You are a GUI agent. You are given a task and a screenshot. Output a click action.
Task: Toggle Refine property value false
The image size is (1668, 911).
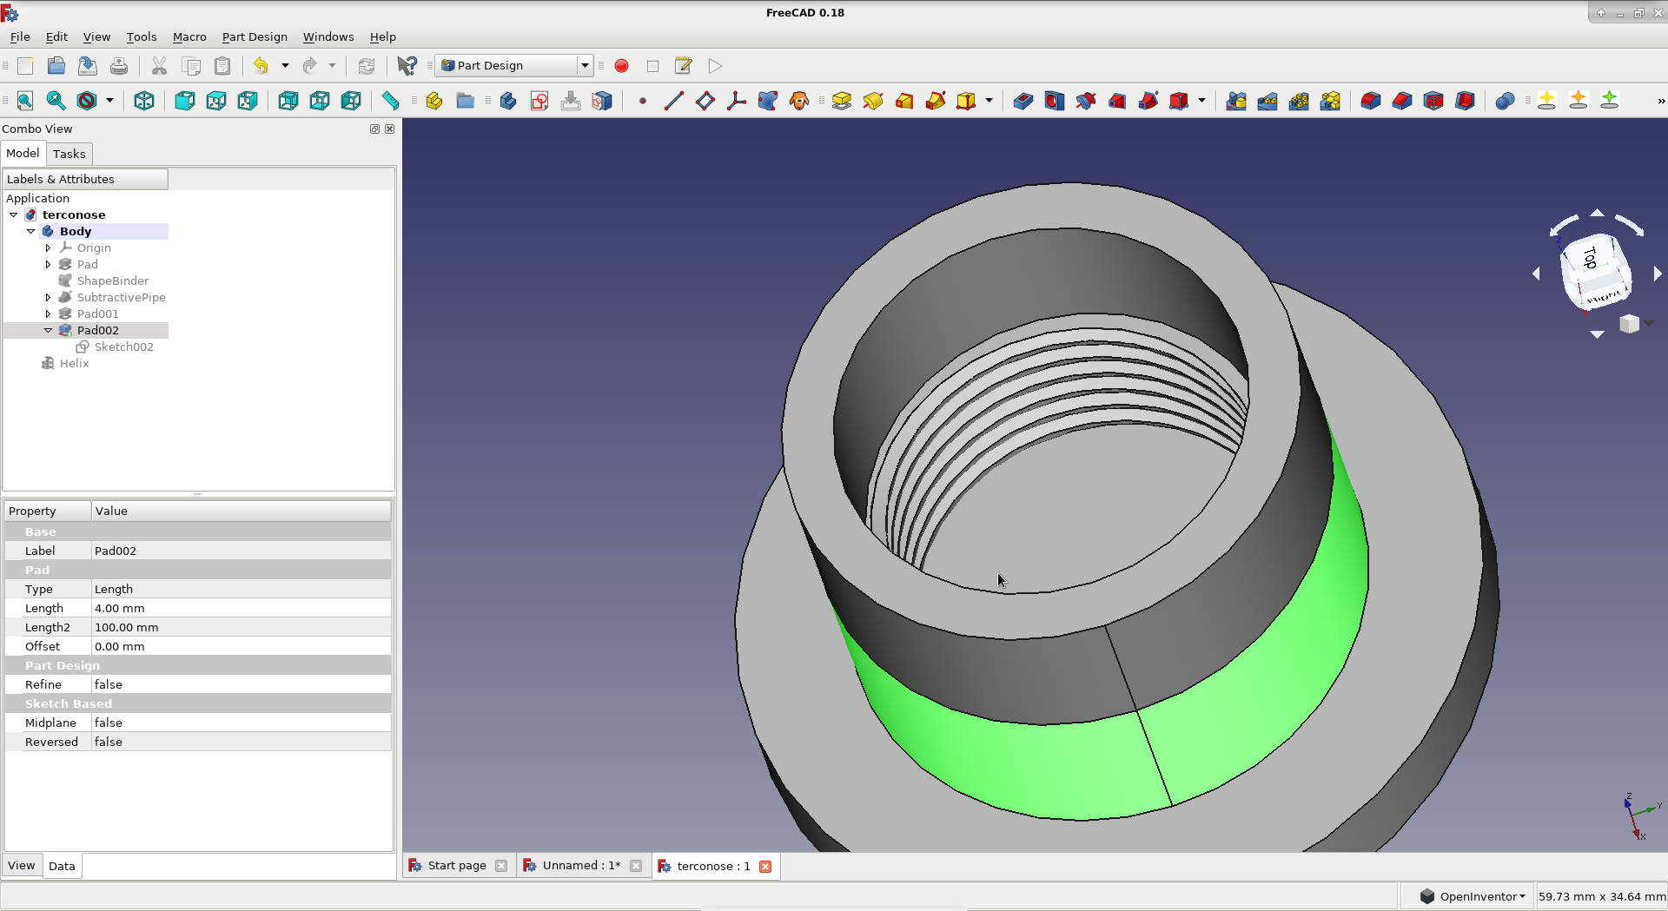click(x=240, y=684)
